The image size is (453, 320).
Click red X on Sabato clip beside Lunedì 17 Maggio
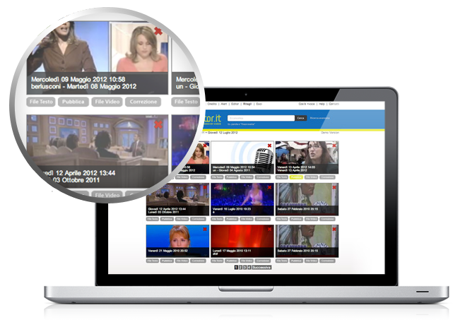point(334,229)
